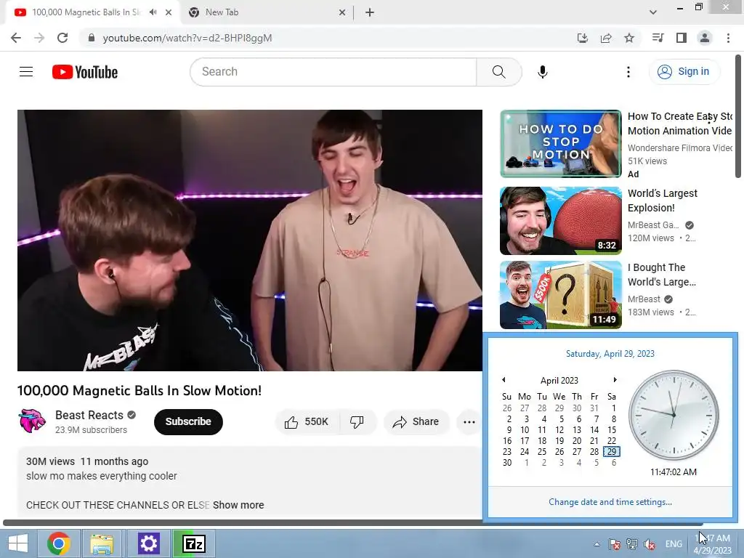Click Saturday, April 29, 2023 date heading
744x558 pixels.
[610, 354]
